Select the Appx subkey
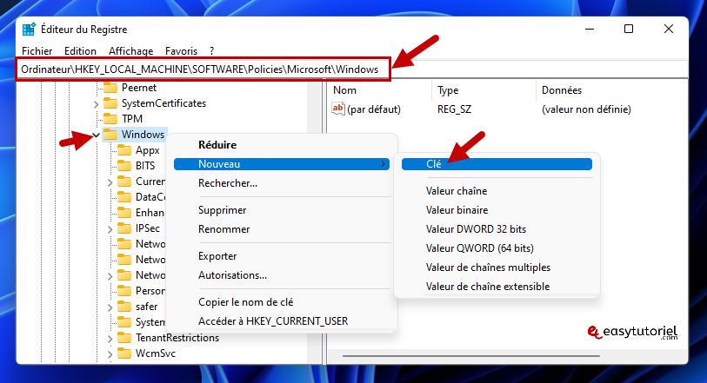This screenshot has height=383, width=707. point(148,150)
